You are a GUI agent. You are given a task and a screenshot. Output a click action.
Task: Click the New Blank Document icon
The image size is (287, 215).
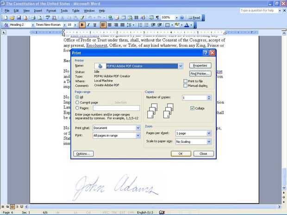[x=6, y=18]
